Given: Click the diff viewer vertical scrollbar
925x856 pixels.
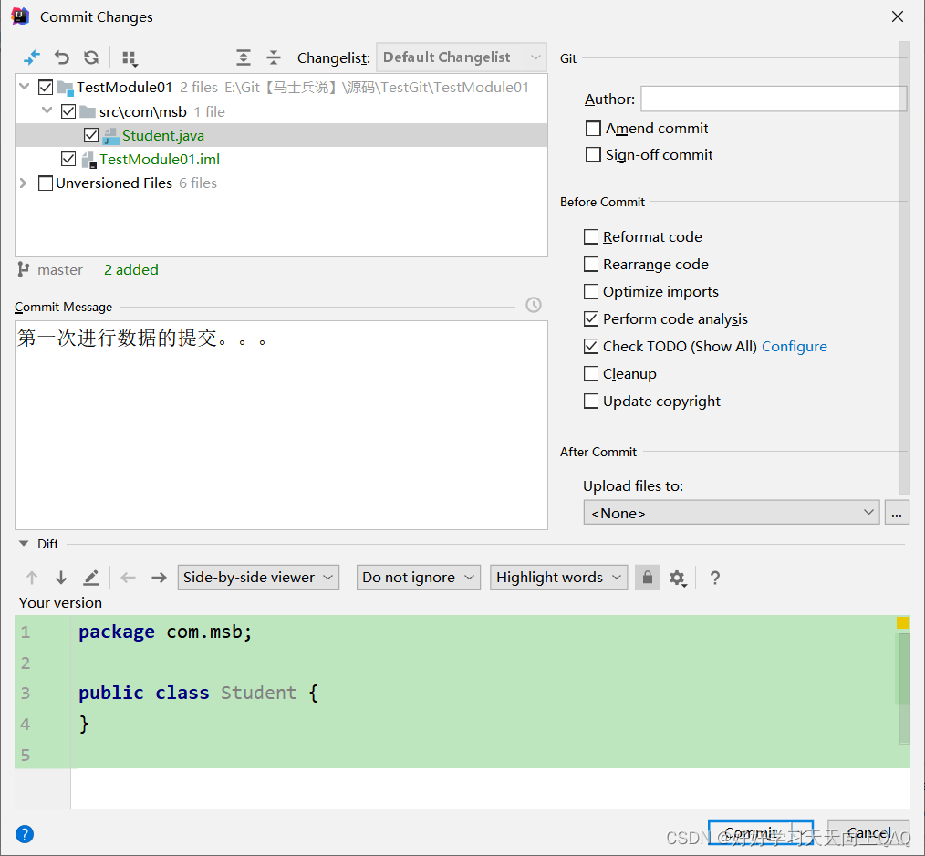Looking at the screenshot, I should tap(904, 688).
